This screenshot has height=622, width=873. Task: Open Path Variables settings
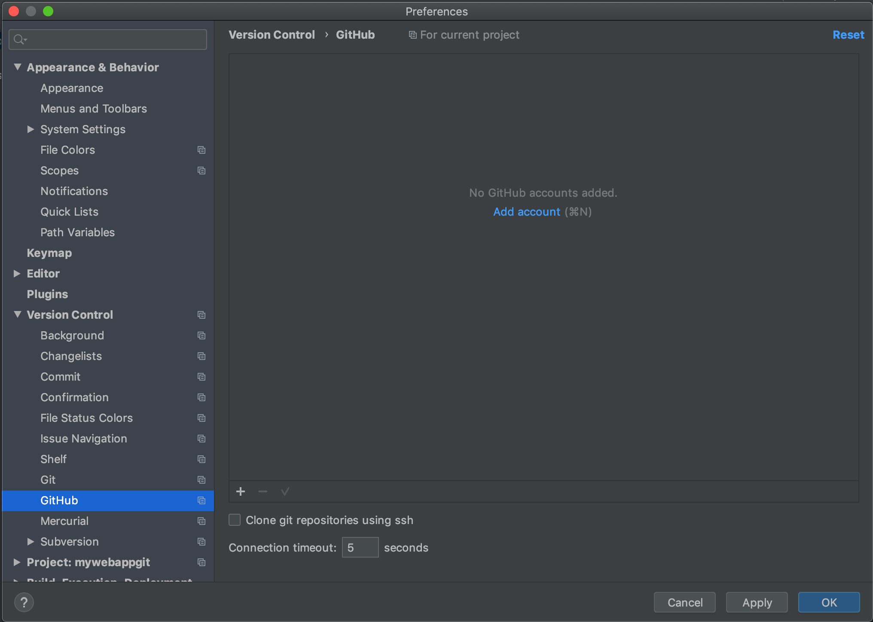(x=78, y=232)
